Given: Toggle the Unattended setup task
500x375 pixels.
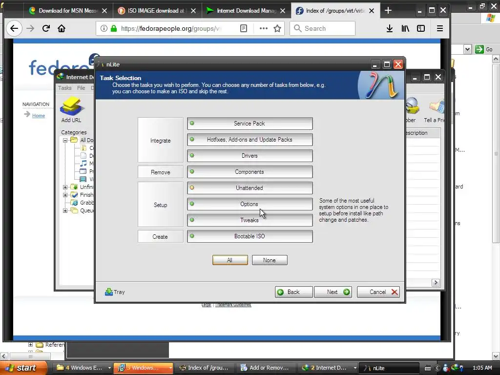Looking at the screenshot, I should (250, 188).
